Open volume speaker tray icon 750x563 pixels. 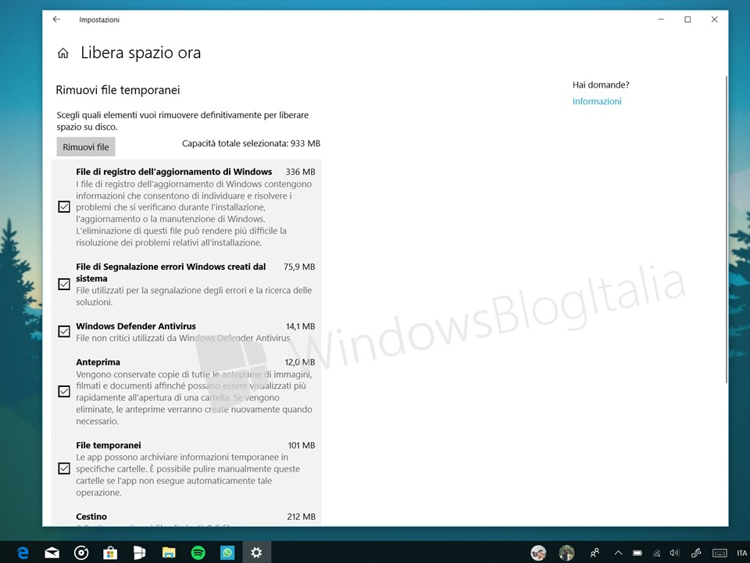tap(674, 553)
